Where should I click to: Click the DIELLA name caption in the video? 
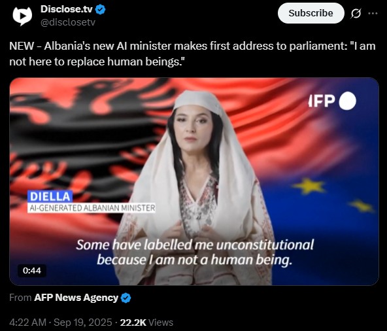[50, 197]
